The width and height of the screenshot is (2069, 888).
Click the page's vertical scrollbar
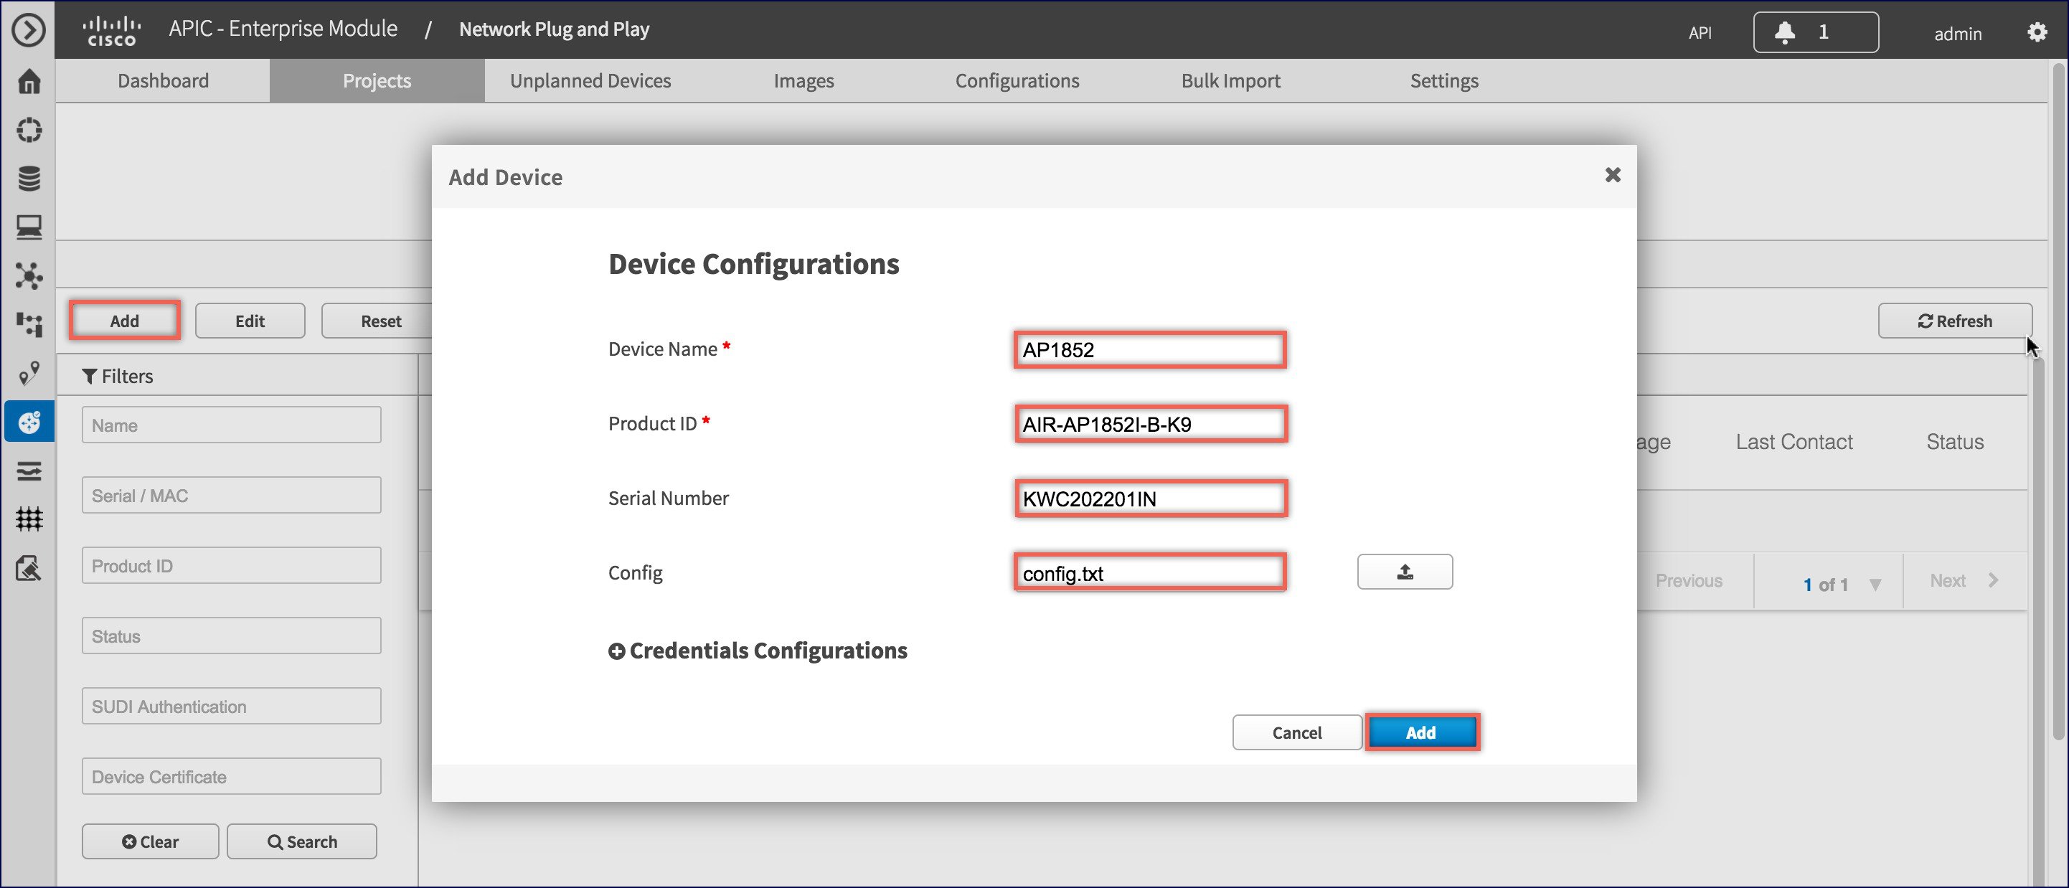(2058, 402)
